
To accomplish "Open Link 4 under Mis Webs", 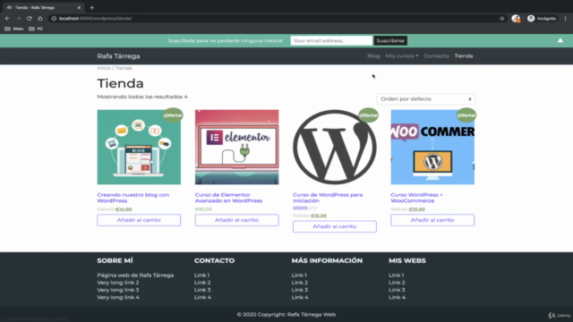I will [x=398, y=297].
